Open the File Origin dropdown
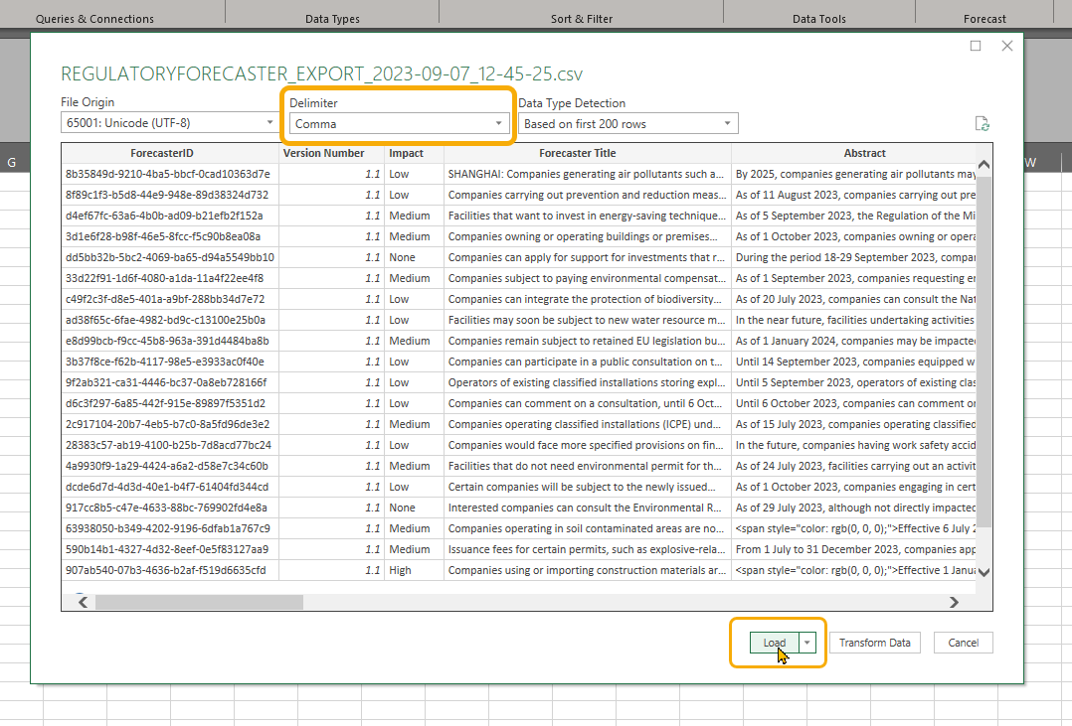The height and width of the screenshot is (726, 1072). point(169,123)
